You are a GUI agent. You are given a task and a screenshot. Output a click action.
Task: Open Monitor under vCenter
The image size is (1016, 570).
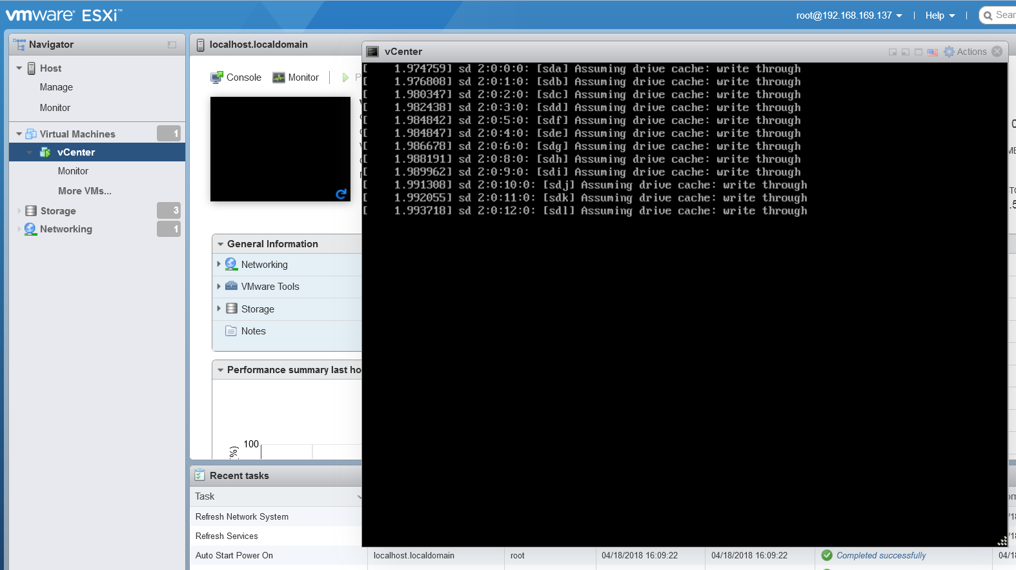73,171
